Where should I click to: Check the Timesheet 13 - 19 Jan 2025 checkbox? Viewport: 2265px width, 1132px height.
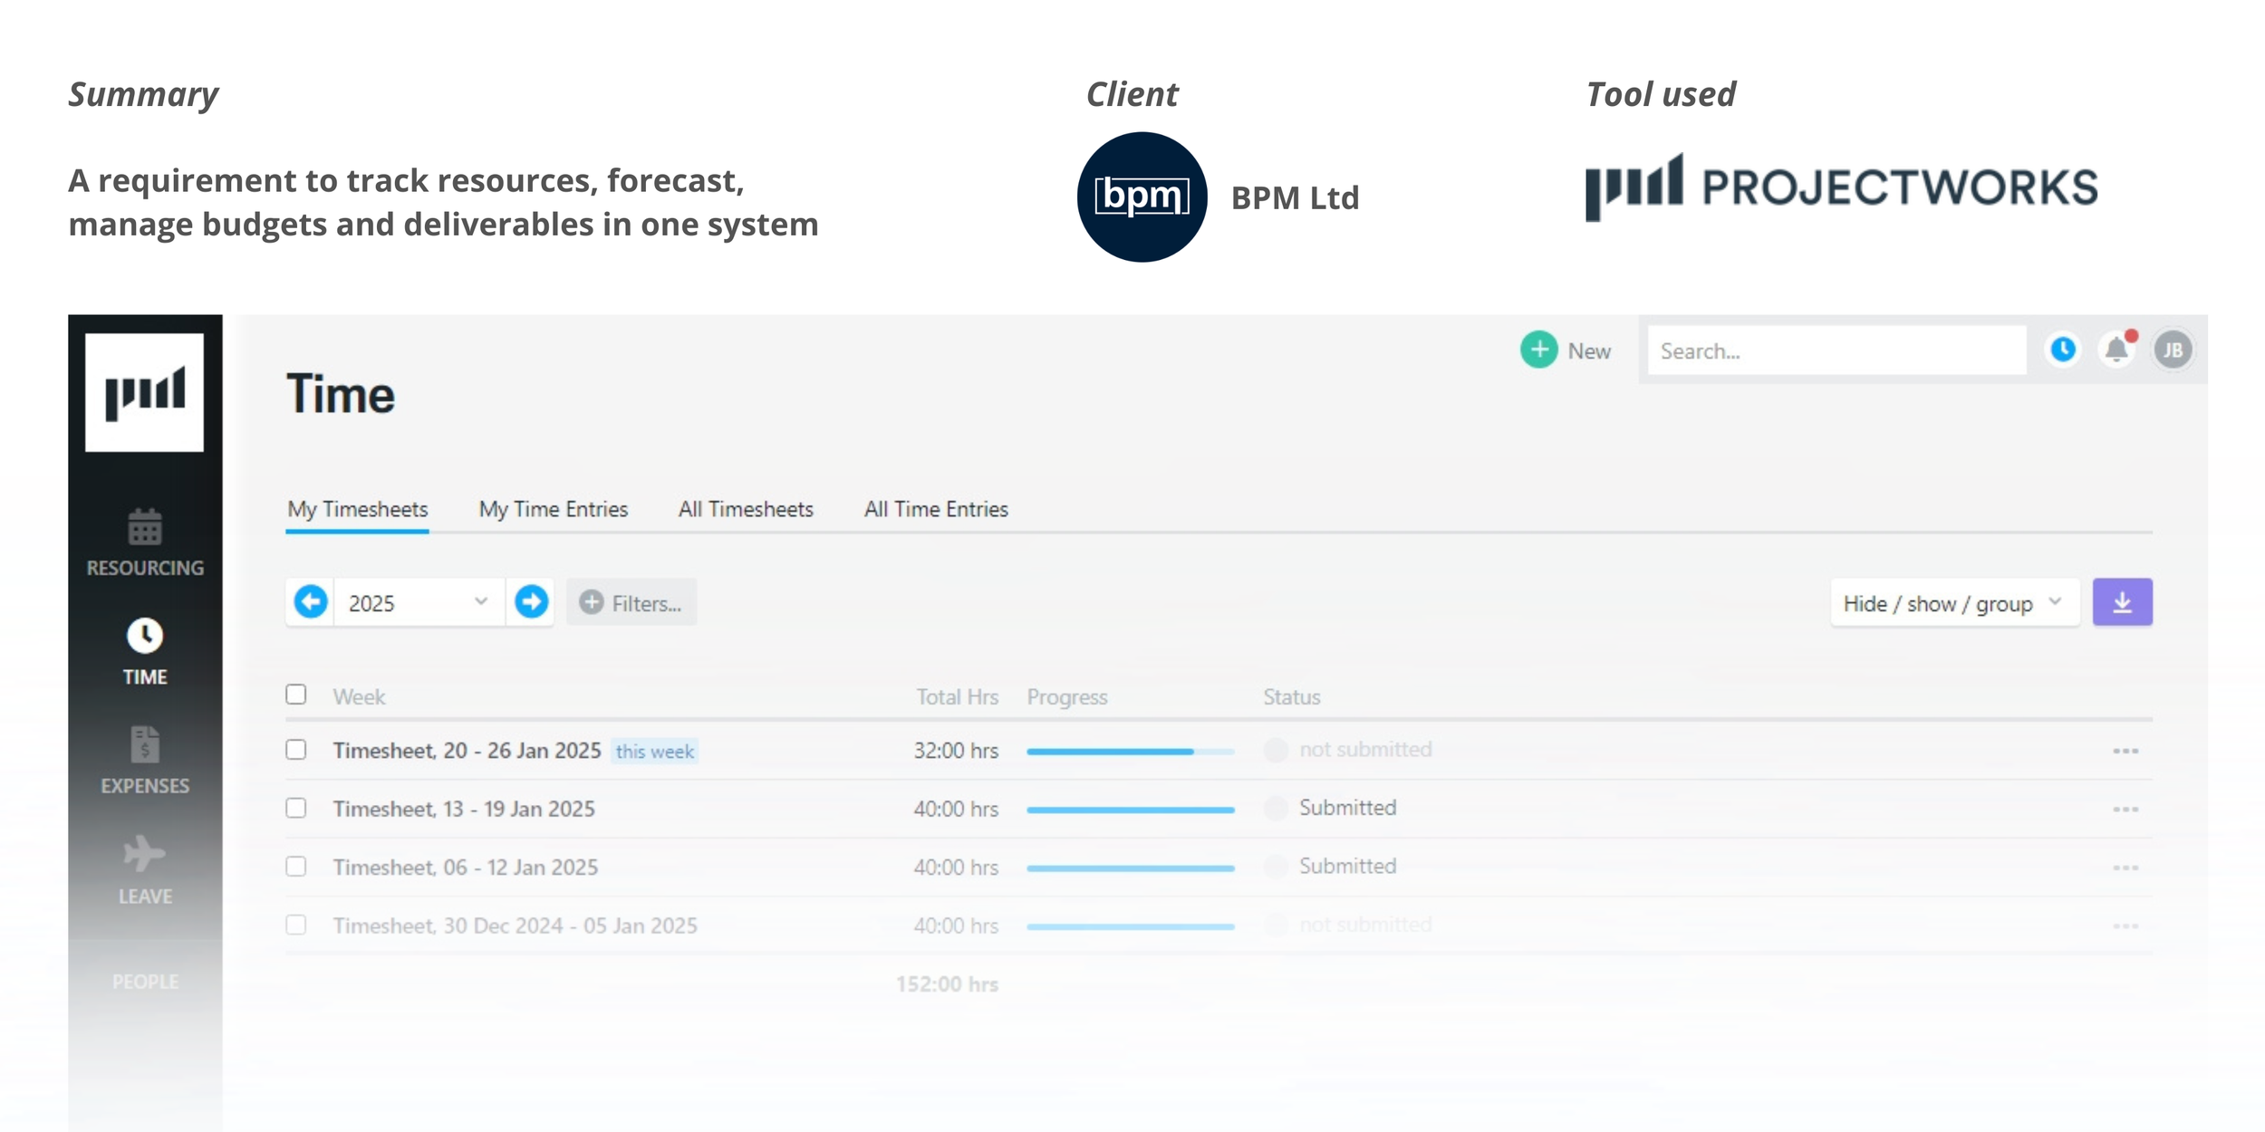296,808
